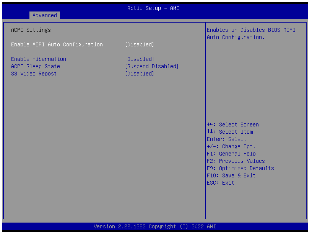
Task: Click the up-down arrows Select Item icon
Action: tap(210, 132)
